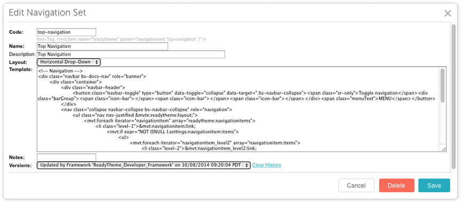Close the Edit Navigation Set dialog

tap(448, 13)
